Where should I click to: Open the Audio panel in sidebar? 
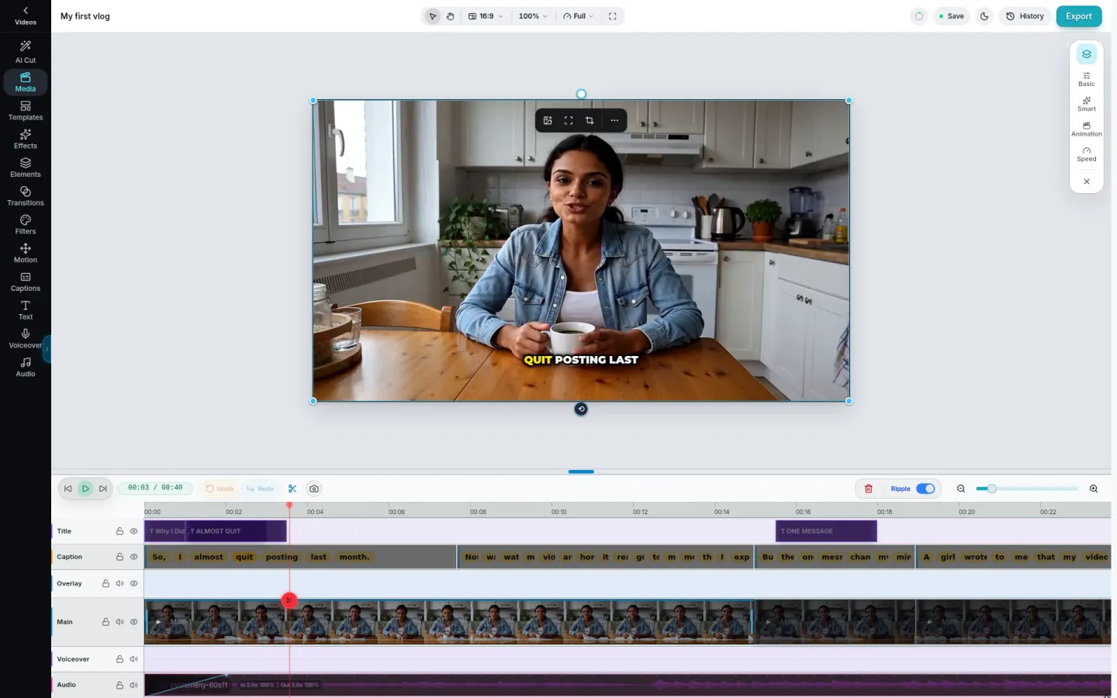[26, 367]
